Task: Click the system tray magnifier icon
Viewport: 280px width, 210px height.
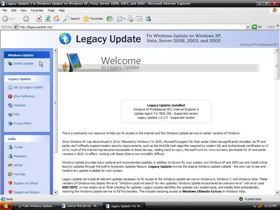Action: [x=260, y=206]
